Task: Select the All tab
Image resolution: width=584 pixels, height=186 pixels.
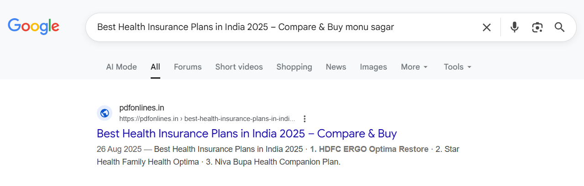Action: pos(155,67)
